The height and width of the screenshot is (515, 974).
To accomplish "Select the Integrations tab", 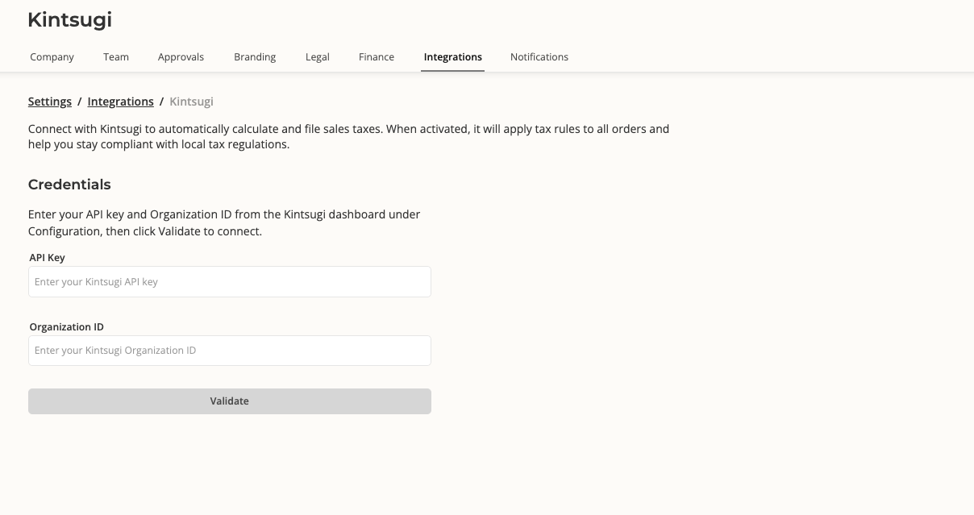I will [x=453, y=57].
